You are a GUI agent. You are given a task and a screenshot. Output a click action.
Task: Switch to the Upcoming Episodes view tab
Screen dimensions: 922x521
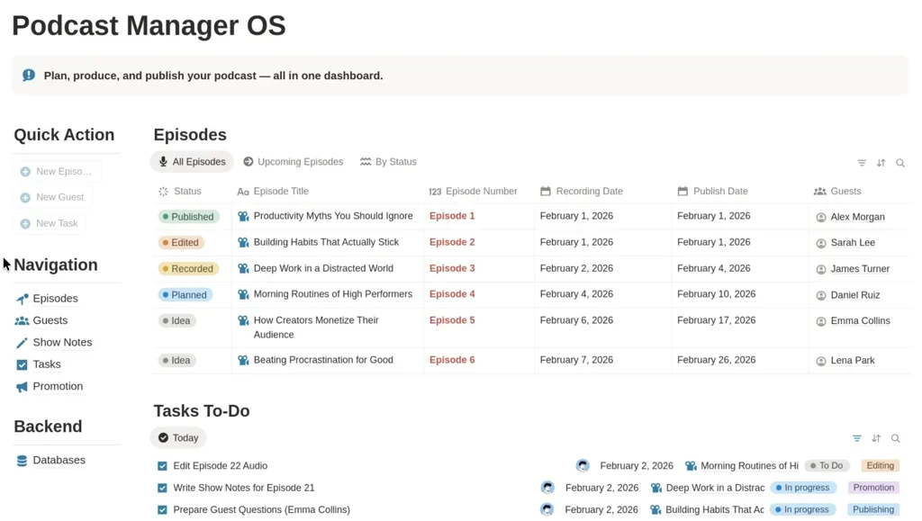294,162
